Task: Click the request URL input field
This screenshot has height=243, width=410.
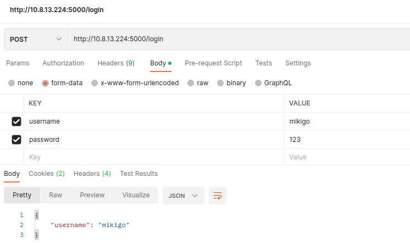Action: (x=236, y=39)
